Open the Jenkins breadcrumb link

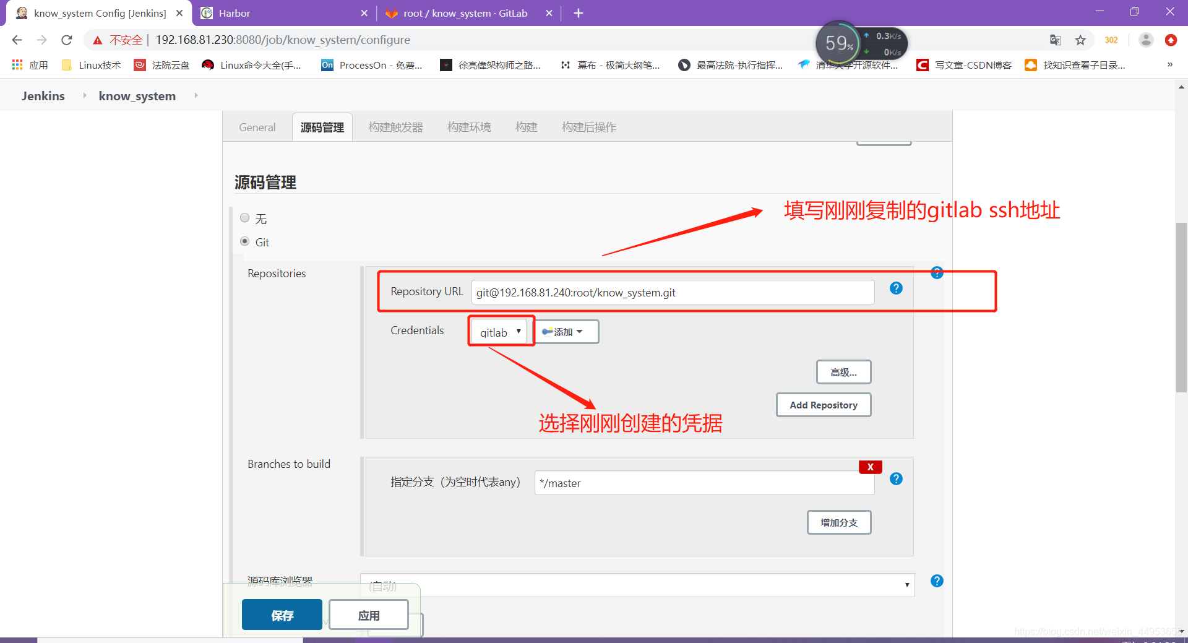click(x=43, y=96)
